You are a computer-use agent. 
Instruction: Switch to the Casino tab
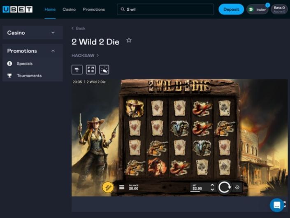tap(69, 9)
